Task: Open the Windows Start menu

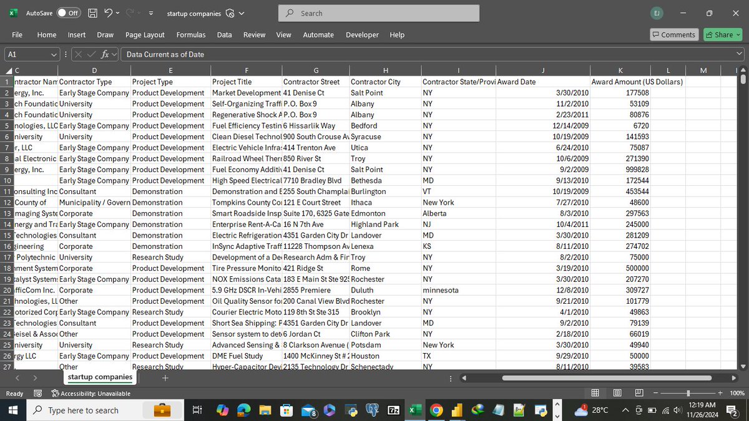Action: click(x=14, y=410)
